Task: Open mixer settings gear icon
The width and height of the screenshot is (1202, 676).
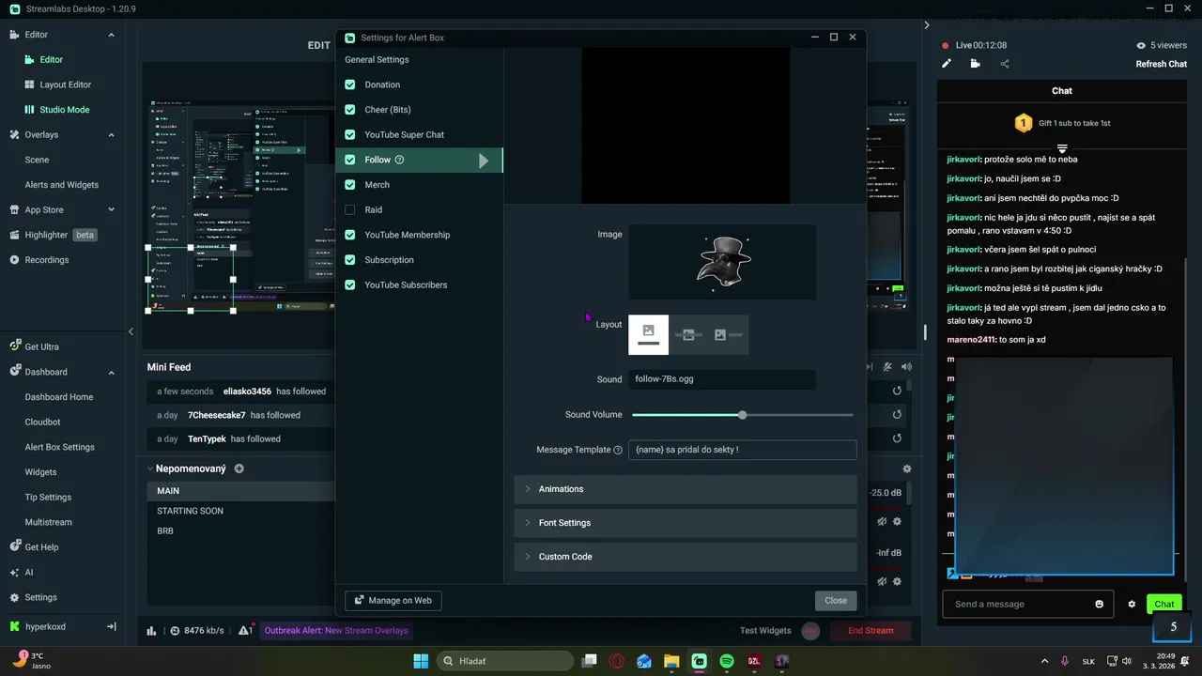Action: pos(906,469)
